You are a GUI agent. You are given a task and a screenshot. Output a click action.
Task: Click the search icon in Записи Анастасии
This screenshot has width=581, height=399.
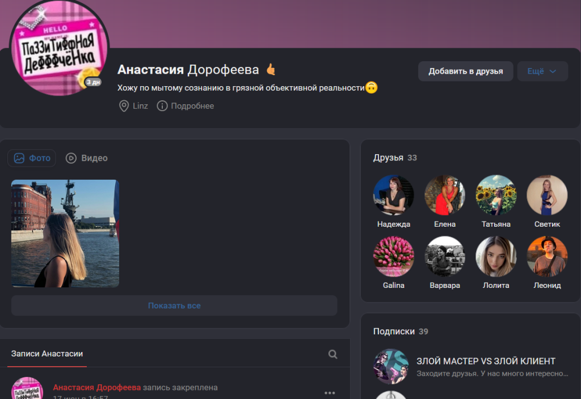coord(332,354)
